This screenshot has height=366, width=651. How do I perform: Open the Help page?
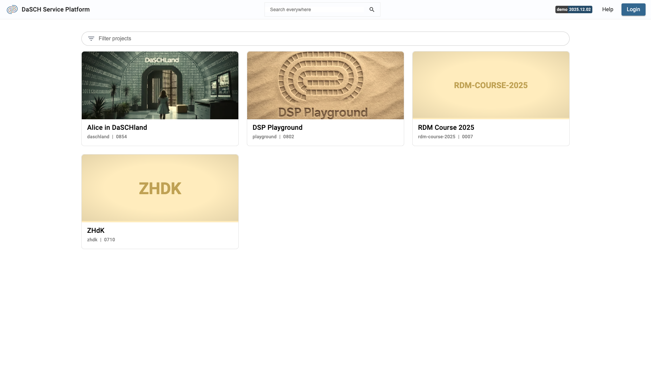608,9
